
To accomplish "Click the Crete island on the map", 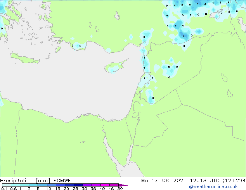I will [x=25, y=59].
